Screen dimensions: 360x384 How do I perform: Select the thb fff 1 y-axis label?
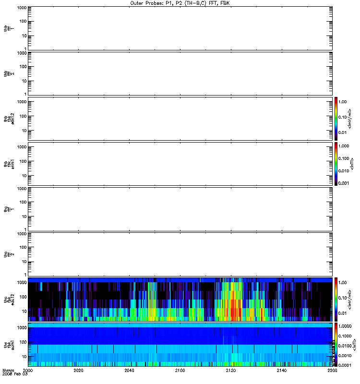pos(9,29)
